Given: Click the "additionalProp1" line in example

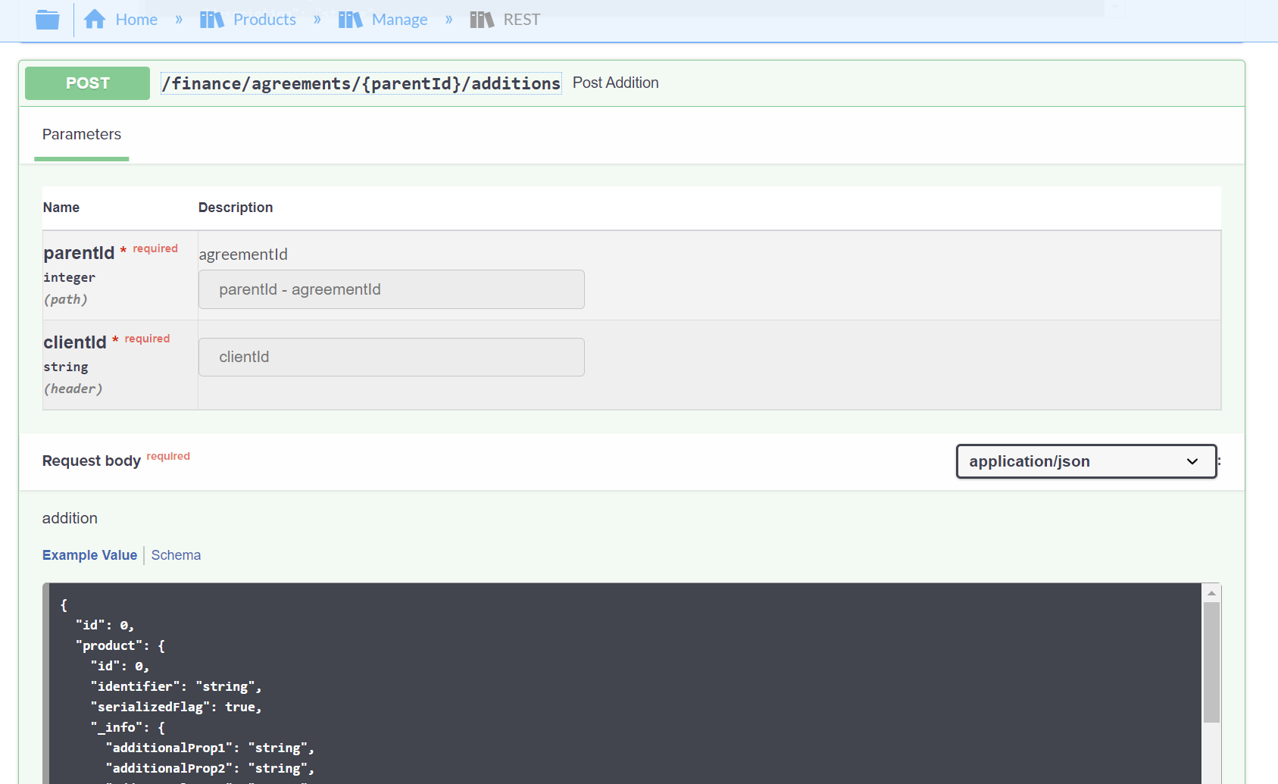Looking at the screenshot, I should (x=210, y=748).
